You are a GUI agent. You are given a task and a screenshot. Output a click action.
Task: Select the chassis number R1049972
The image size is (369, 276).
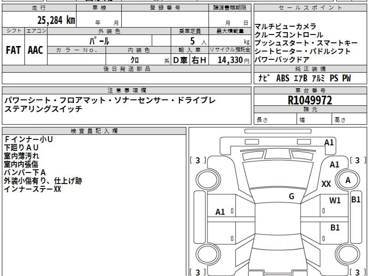pos(310,100)
